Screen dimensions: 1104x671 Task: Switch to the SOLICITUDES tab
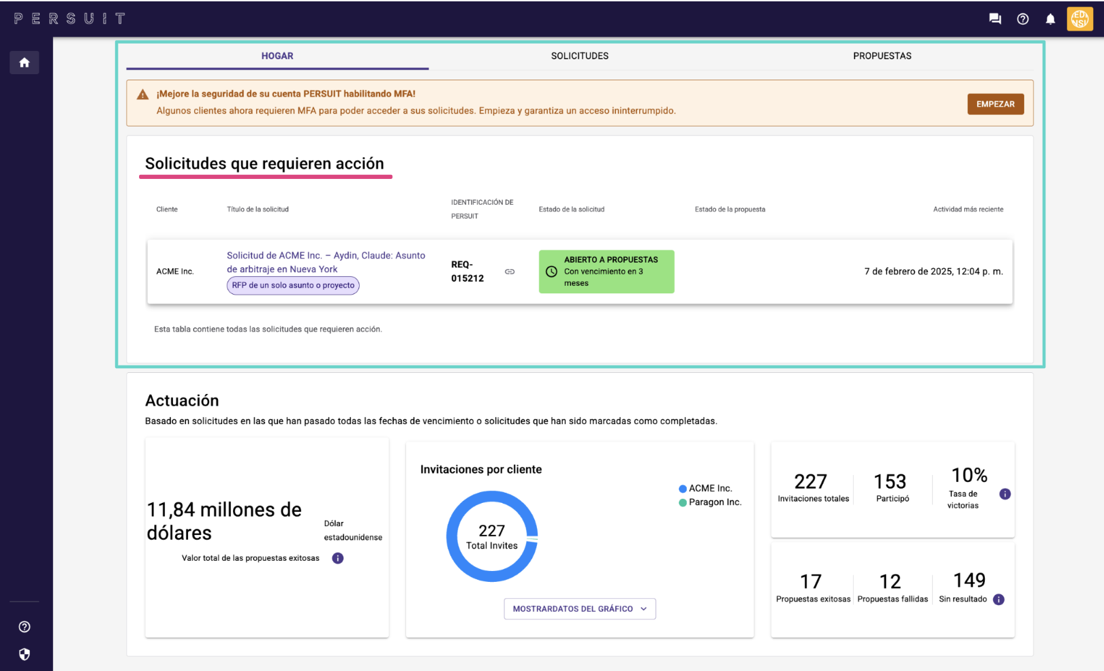(x=580, y=56)
